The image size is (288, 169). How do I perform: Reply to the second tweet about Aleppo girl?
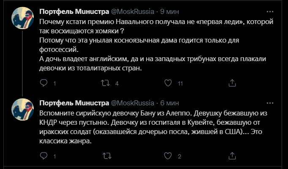[x=44, y=156]
